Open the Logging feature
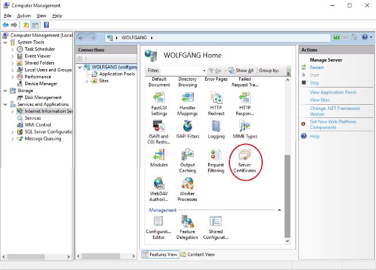 [x=216, y=130]
